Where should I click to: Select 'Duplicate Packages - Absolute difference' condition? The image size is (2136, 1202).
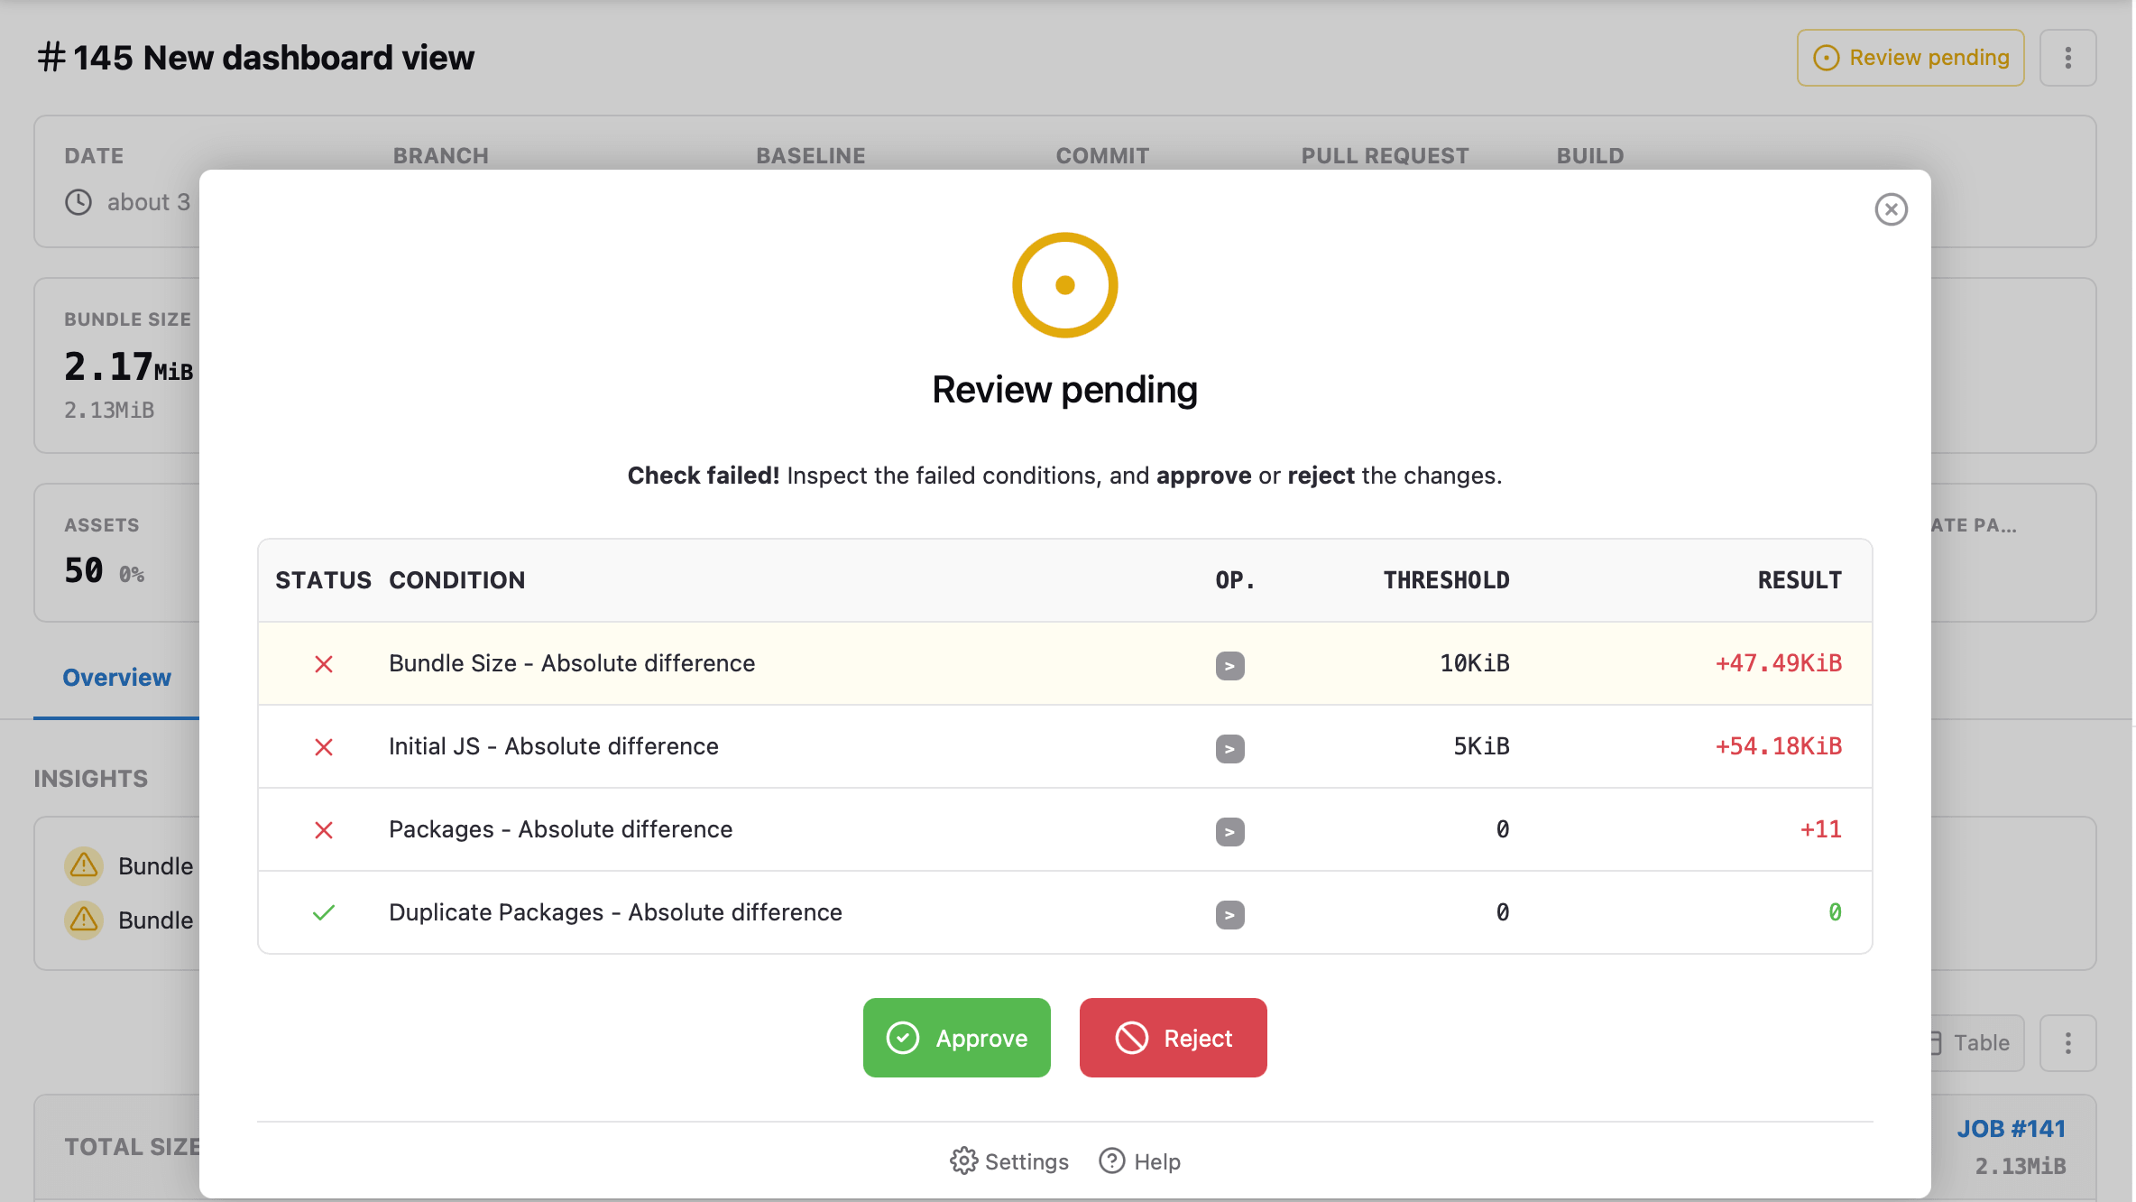615,912
